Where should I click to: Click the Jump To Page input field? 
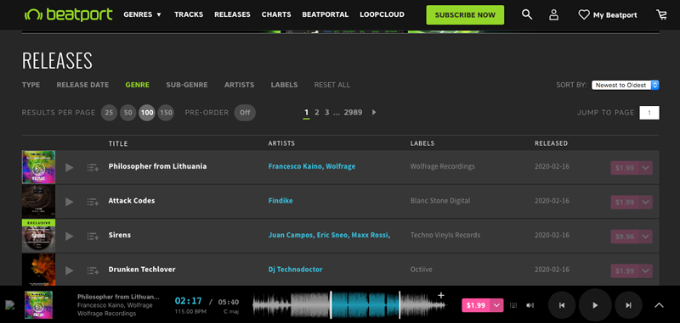point(649,113)
